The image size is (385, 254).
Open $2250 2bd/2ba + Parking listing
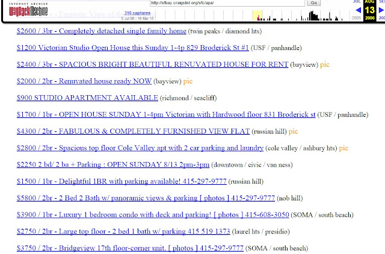(113, 164)
